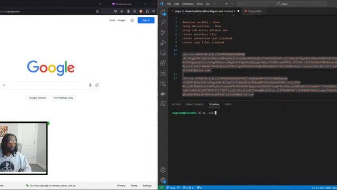This screenshot has height=190, width=337.
Task: Click I'm Feeling Lucky button
Action: 63,98
